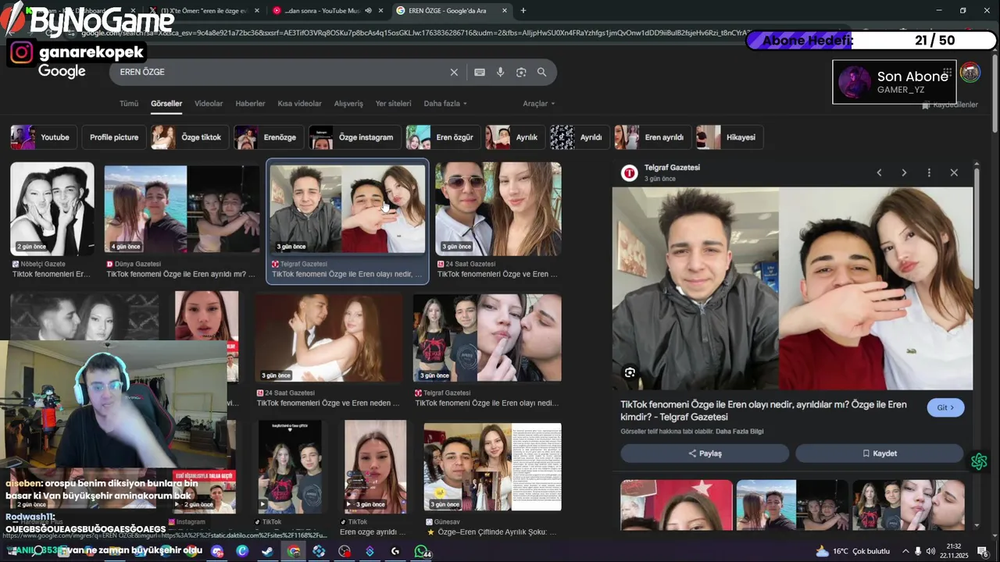This screenshot has height=562, width=1000.
Task: Save image with Kaydet button
Action: click(879, 454)
